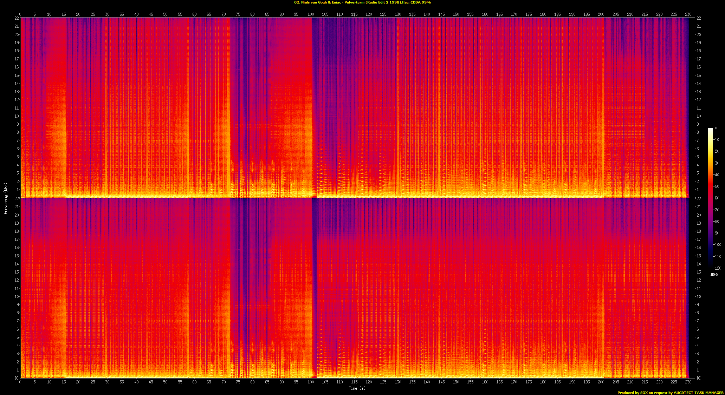Click the 50 mark on bottom time axis
725x395 pixels.
tap(165, 382)
